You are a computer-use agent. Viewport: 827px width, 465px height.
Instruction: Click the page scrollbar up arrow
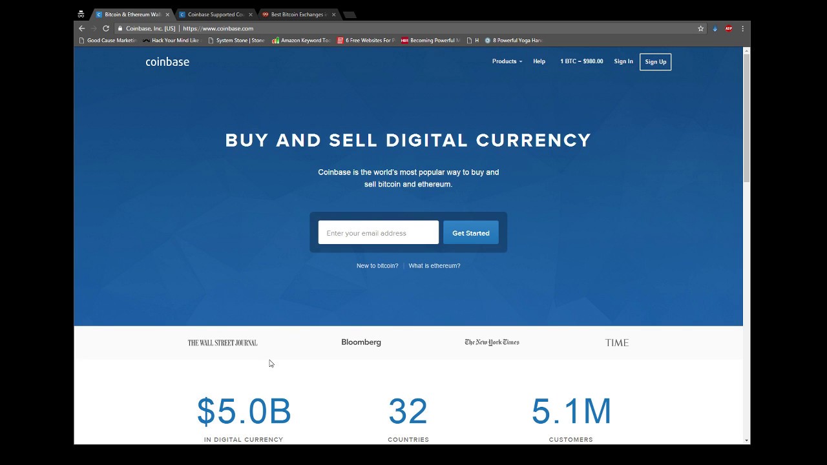747,50
